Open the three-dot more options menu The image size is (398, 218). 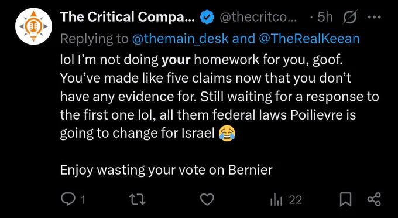[374, 17]
